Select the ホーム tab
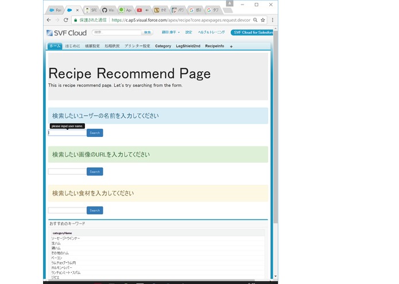 click(55, 46)
